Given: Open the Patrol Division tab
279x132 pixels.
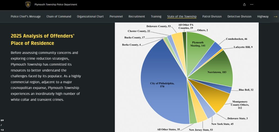Looking at the screenshot, I should (212, 17).
